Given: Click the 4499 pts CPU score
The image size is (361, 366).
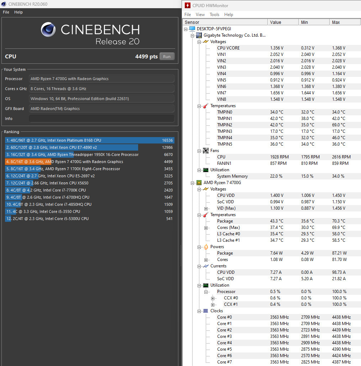Looking at the screenshot, I should point(146,57).
